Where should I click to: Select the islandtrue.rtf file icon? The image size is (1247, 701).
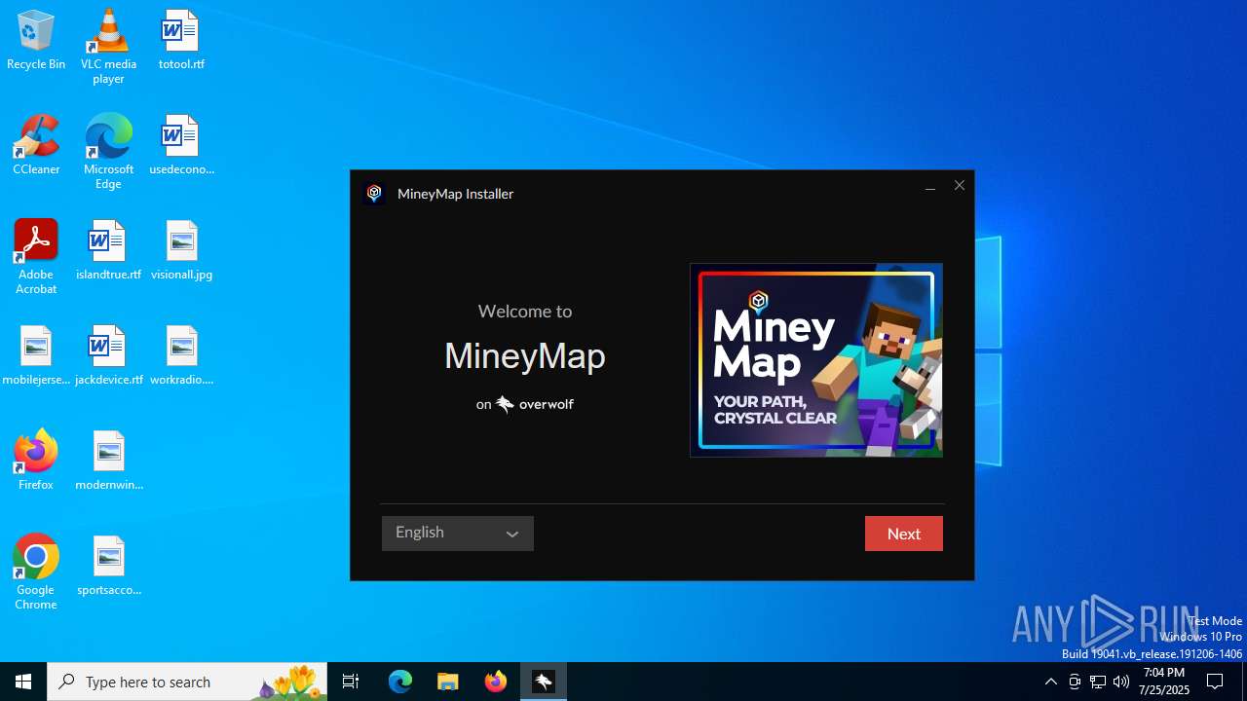click(108, 250)
